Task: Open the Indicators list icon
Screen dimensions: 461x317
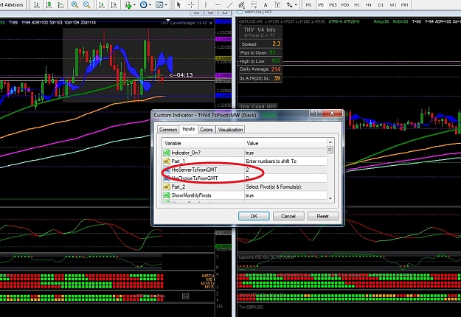Action: 128,4
